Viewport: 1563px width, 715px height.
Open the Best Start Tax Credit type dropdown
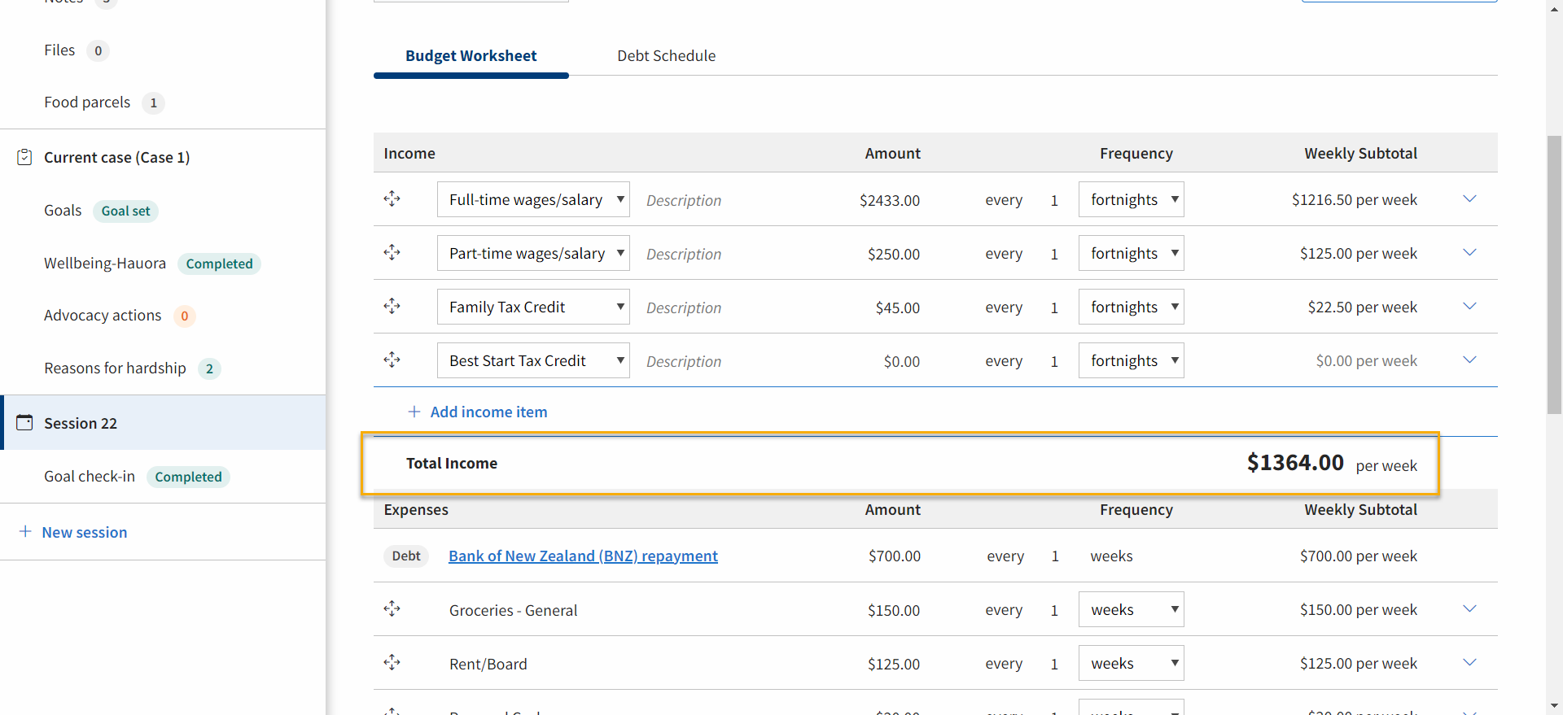pos(533,360)
